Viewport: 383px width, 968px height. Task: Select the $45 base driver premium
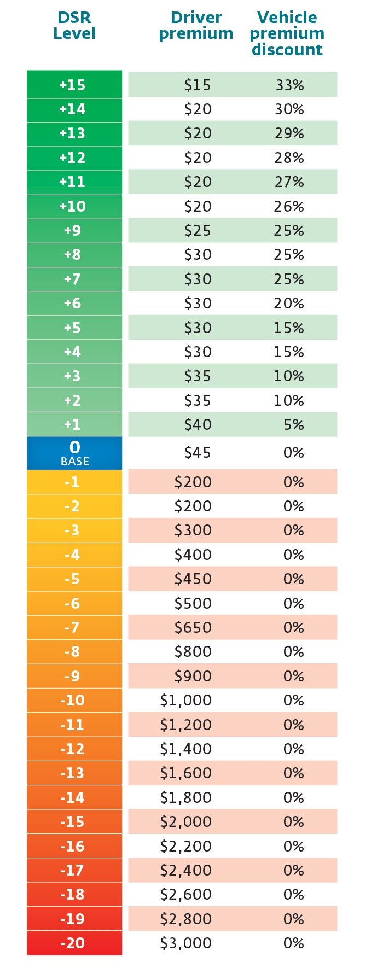tap(198, 452)
